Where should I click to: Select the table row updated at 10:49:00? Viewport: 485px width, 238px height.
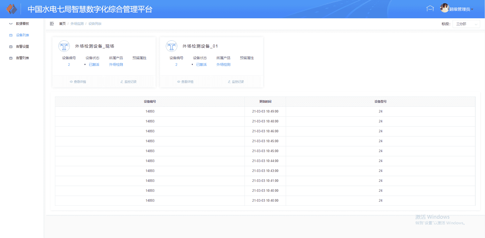265,112
